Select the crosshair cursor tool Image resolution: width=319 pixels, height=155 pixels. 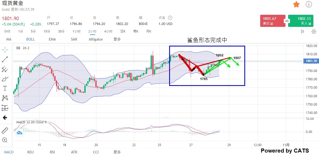[x=5, y=50]
